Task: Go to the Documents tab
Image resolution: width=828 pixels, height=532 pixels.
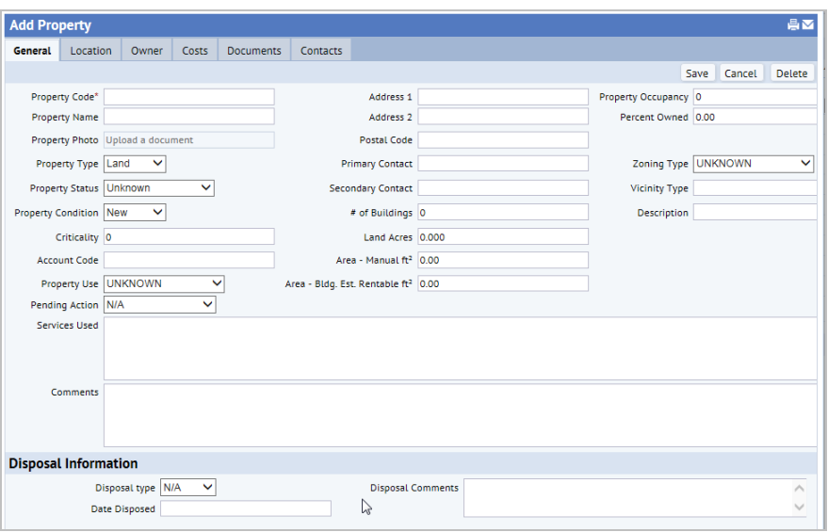Action: [x=254, y=51]
